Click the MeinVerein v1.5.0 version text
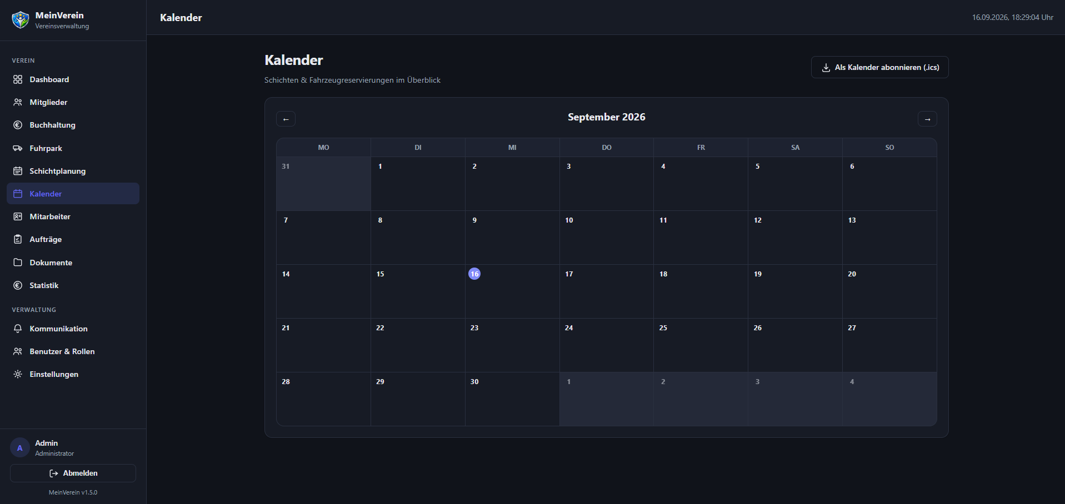Viewport: 1065px width, 504px height. (73, 492)
